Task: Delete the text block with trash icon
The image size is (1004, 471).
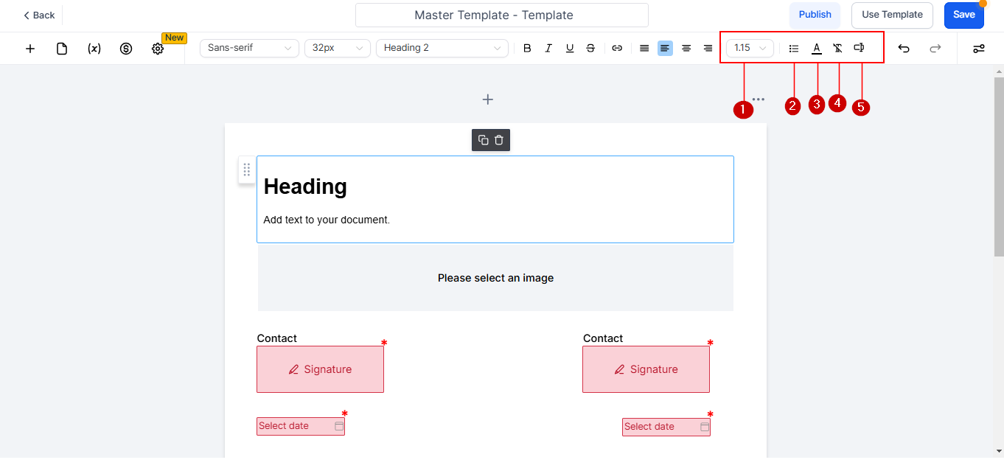Action: pos(499,140)
